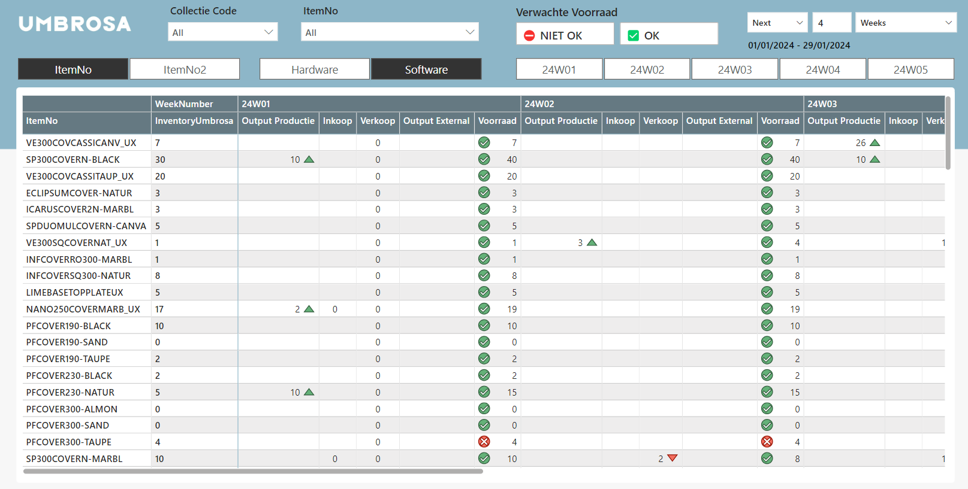This screenshot has width=968, height=489.
Task: Click the horizontal scrollbar below the table
Action: pos(253,472)
